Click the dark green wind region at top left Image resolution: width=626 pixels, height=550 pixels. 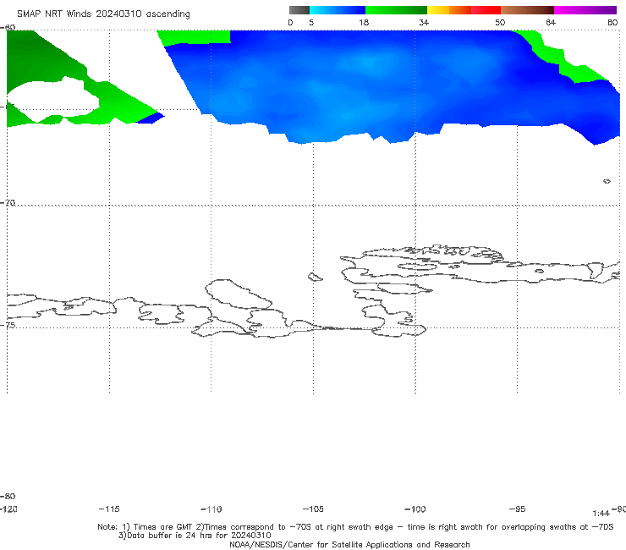(x=38, y=60)
